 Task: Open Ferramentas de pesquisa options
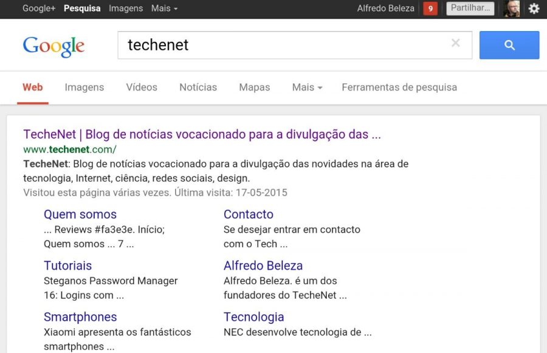pos(399,87)
